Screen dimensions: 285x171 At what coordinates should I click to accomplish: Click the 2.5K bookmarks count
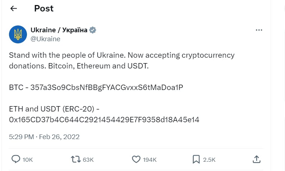click(x=209, y=159)
